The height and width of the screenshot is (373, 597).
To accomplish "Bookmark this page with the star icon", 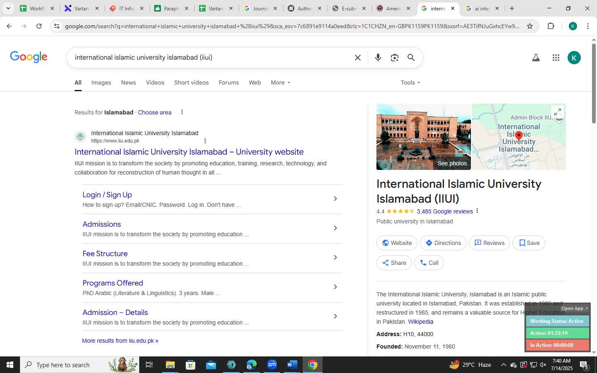I will (x=530, y=26).
